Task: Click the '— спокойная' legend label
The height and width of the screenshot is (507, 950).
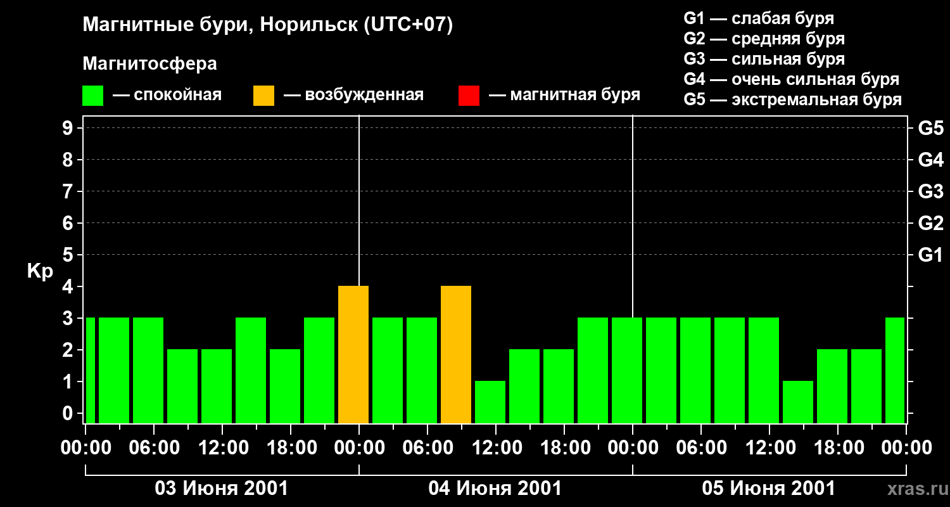Action: pos(167,95)
